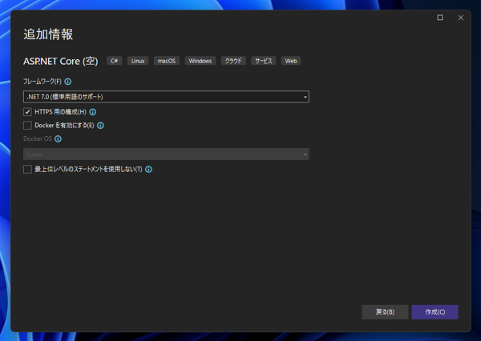
Task: Open framework info tooltip icon
Action: pyautogui.click(x=68, y=82)
